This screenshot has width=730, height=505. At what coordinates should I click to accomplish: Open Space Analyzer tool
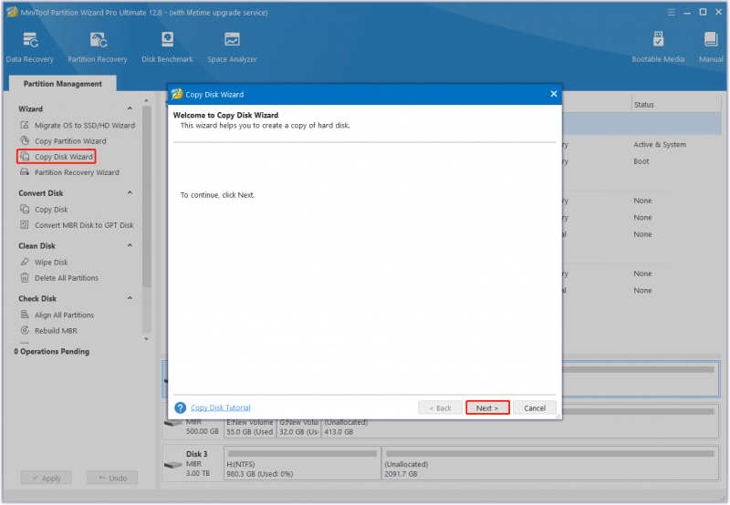pos(232,47)
